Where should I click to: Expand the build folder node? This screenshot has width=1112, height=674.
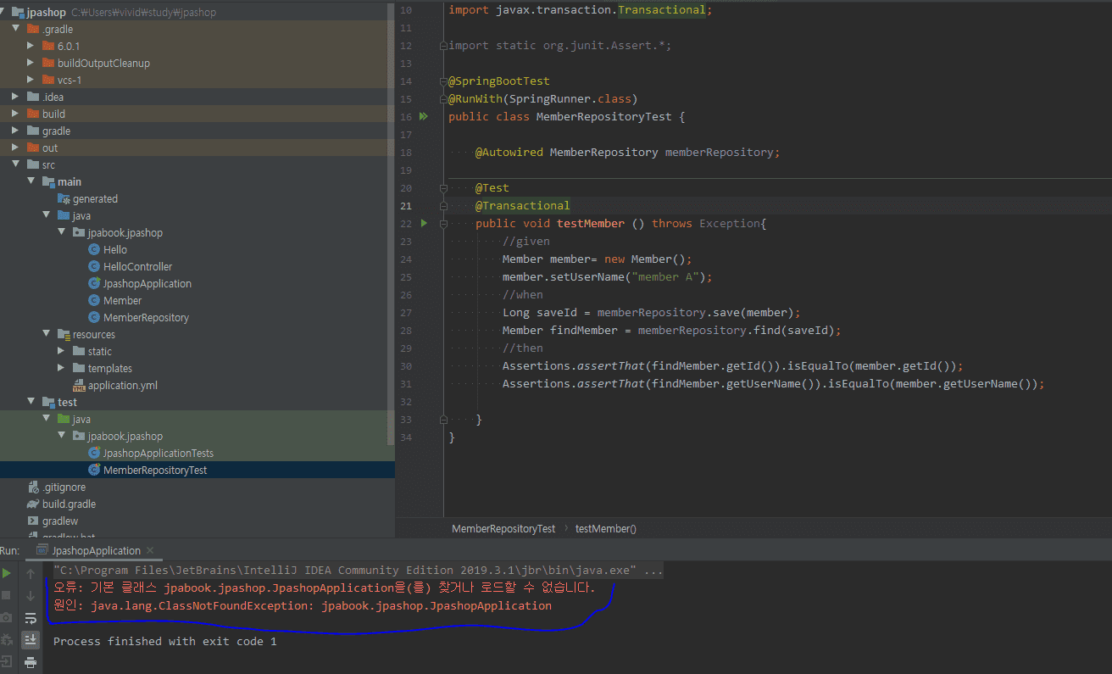tap(15, 114)
